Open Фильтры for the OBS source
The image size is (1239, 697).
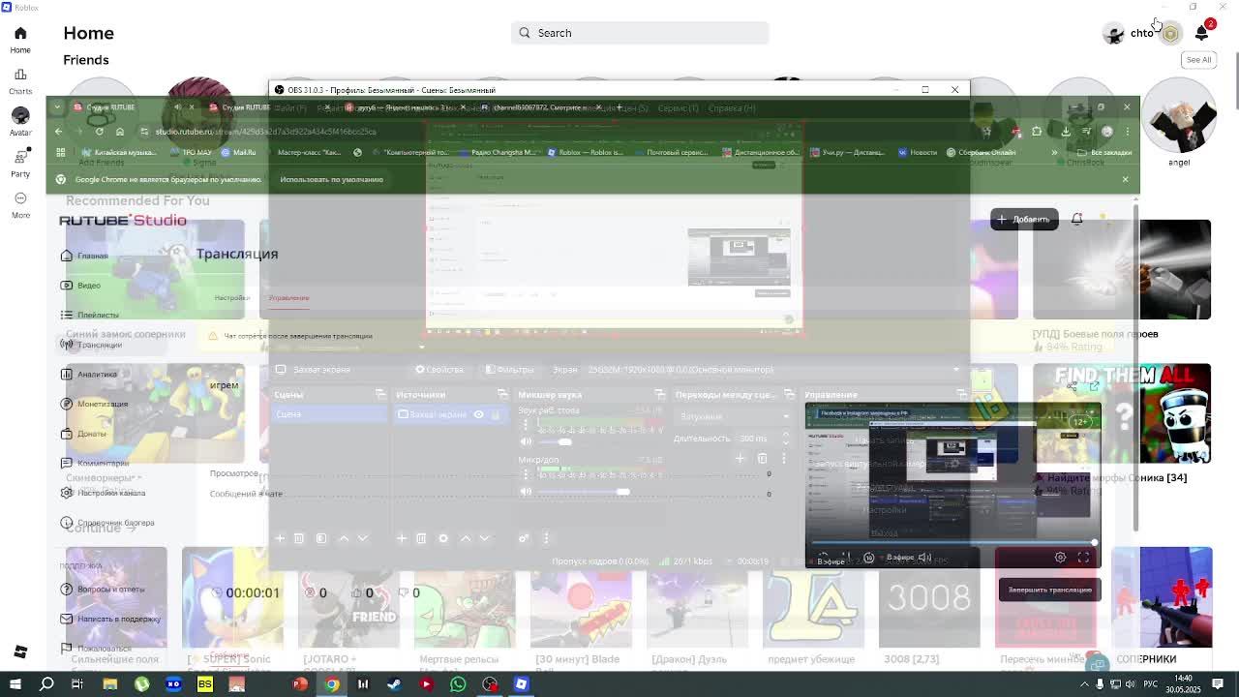[509, 369]
